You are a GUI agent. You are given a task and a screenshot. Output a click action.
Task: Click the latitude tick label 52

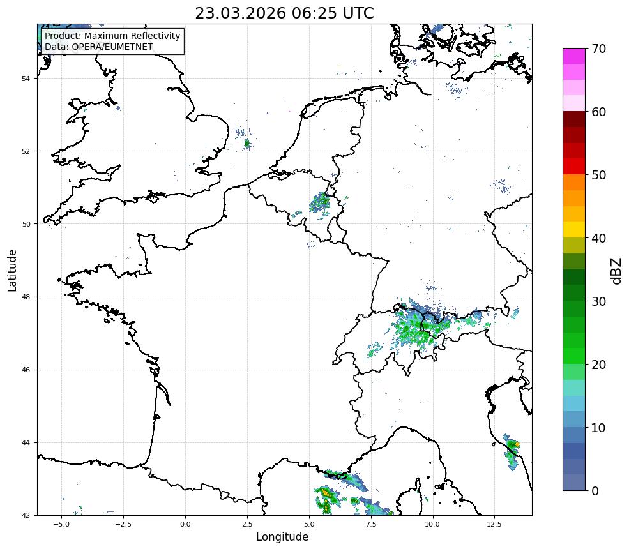(x=26, y=151)
